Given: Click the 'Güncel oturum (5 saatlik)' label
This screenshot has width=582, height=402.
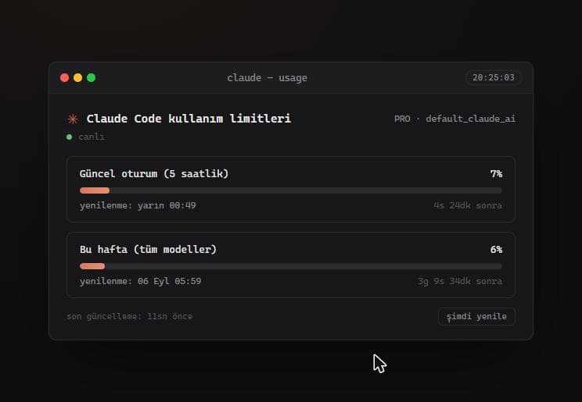Looking at the screenshot, I should 154,173.
